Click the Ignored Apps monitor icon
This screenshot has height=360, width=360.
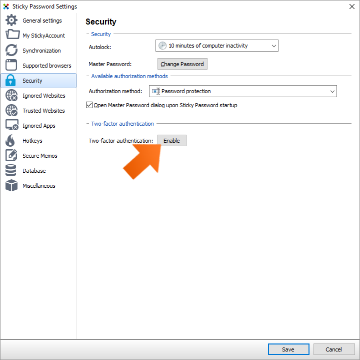tap(12, 125)
